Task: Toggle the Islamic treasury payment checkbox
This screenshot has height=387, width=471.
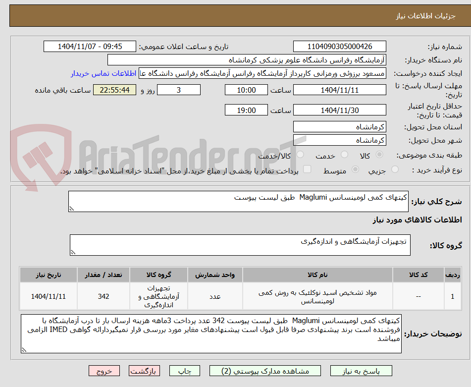Action: (x=307, y=169)
